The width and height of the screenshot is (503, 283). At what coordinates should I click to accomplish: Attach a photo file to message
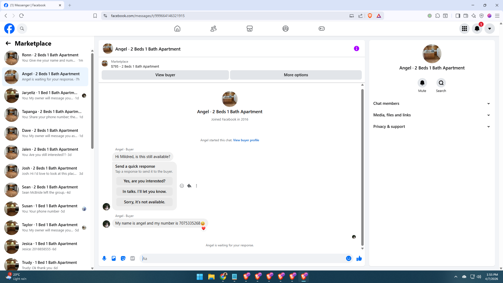click(114, 259)
